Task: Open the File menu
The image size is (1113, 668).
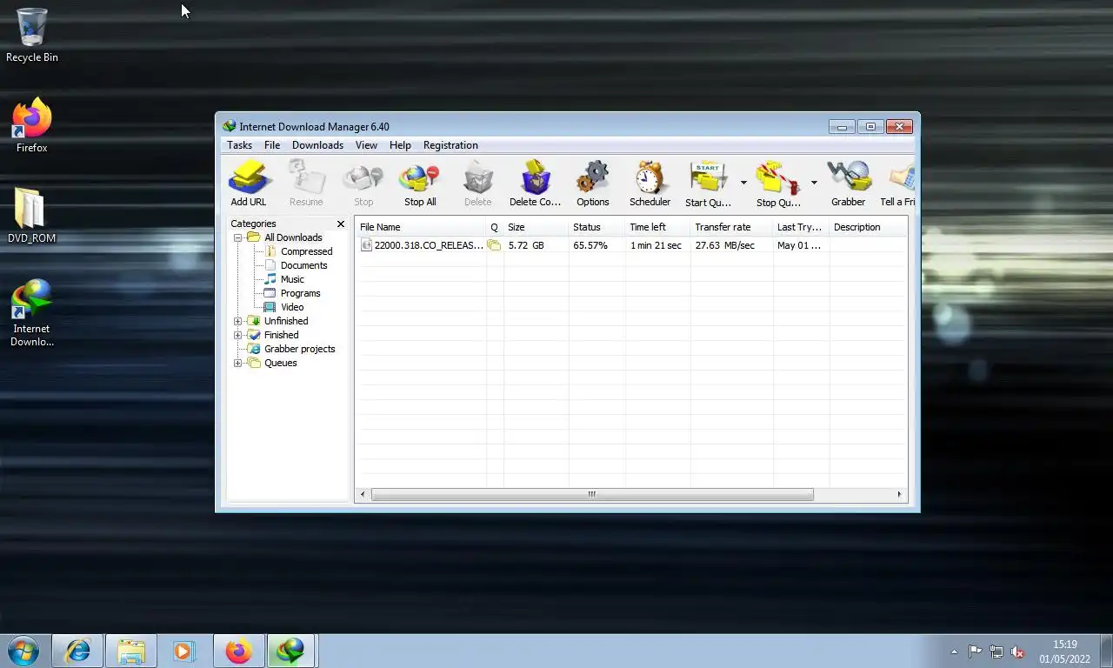Action: pos(272,145)
